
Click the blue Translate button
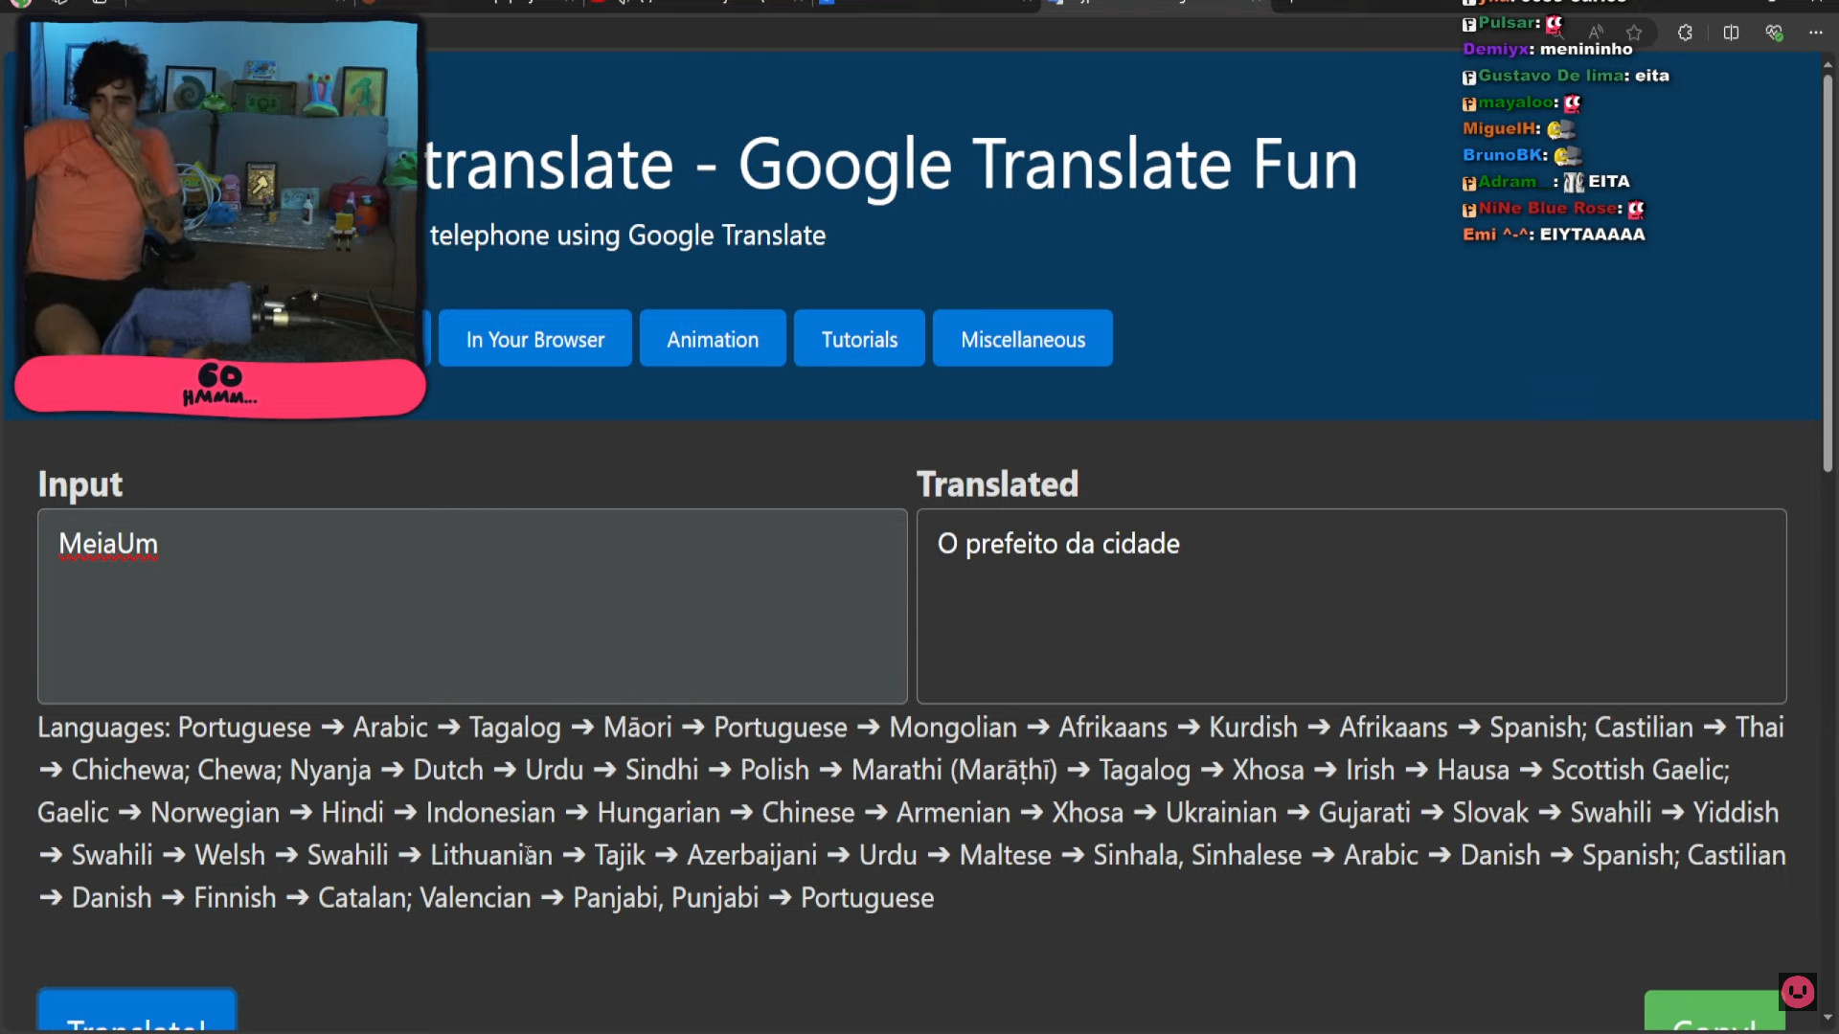tap(137, 1010)
